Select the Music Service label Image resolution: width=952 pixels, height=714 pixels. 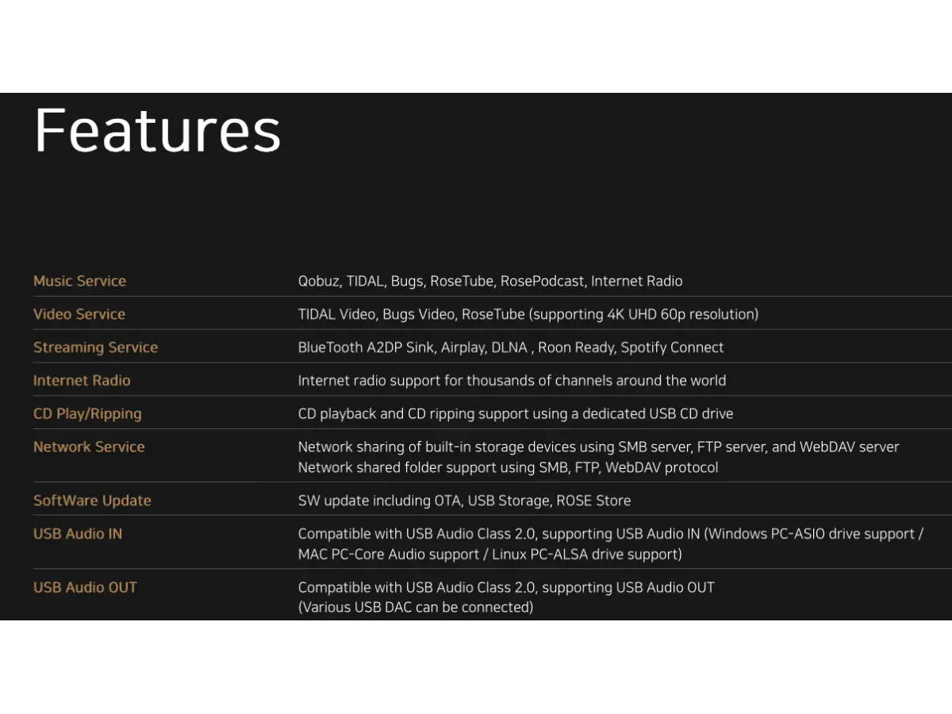79,281
